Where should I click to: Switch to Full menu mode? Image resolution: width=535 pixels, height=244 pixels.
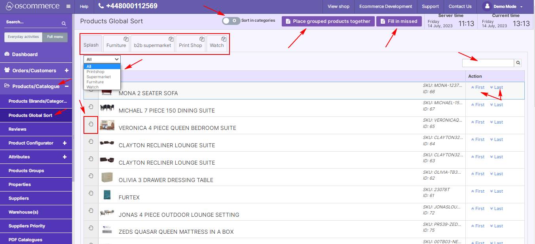(55, 37)
